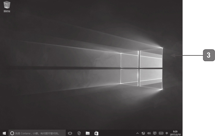Click the Cortana circle icon
The image size is (215, 136).
12,133
